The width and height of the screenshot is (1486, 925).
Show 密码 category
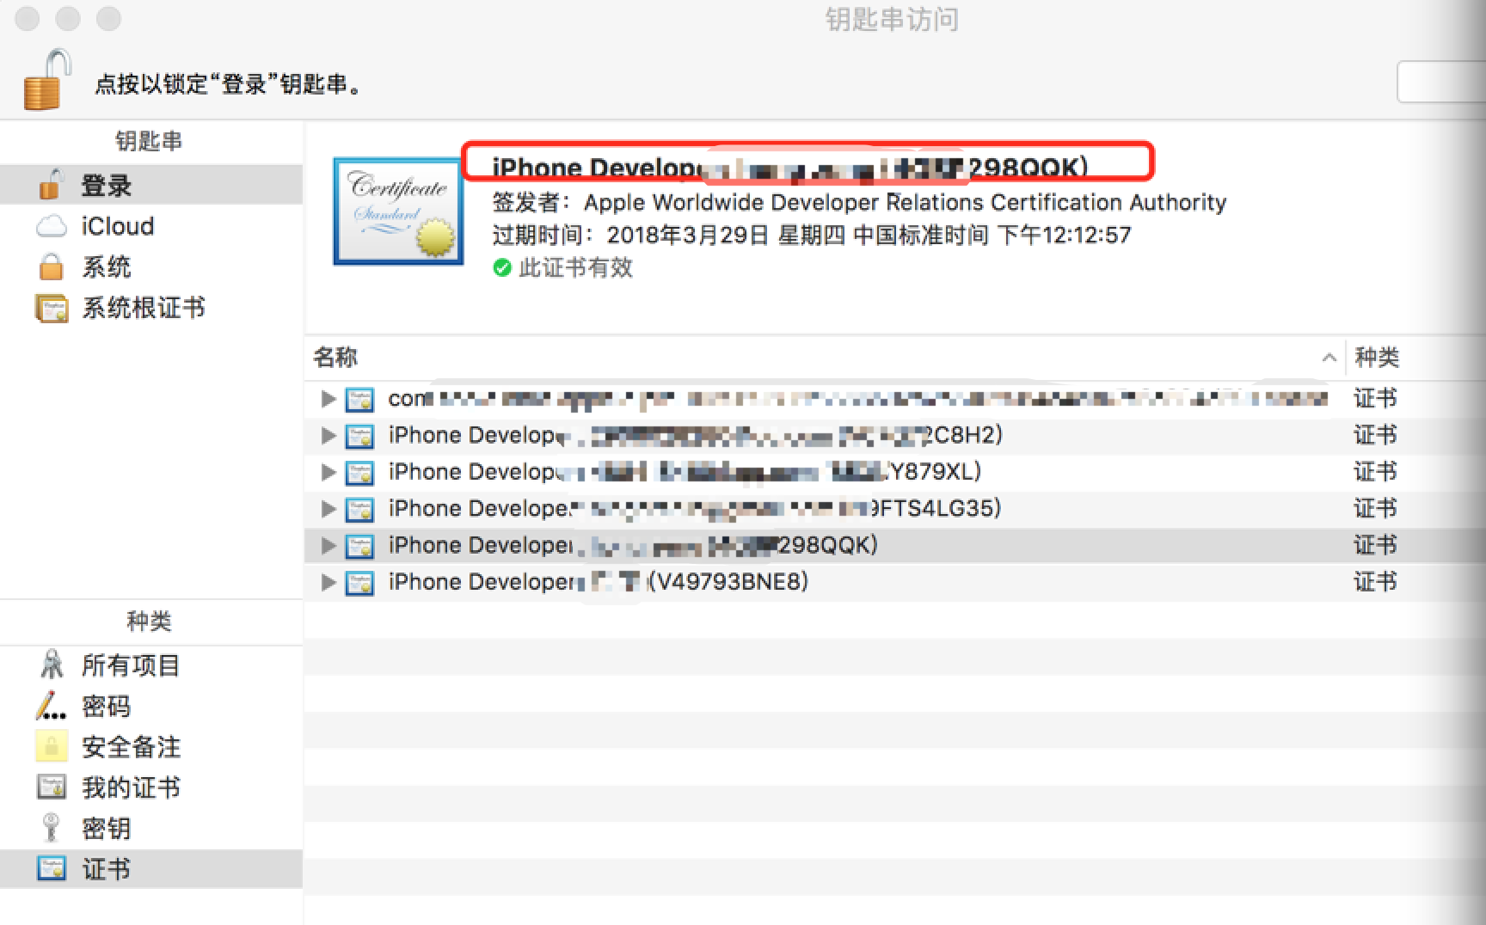[x=151, y=706]
